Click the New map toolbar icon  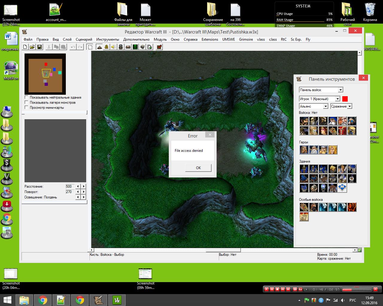click(25, 47)
